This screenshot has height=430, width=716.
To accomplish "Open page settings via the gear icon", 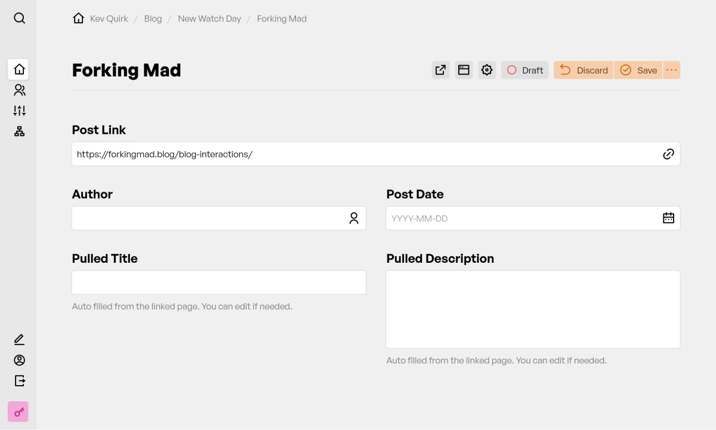I will coord(487,70).
